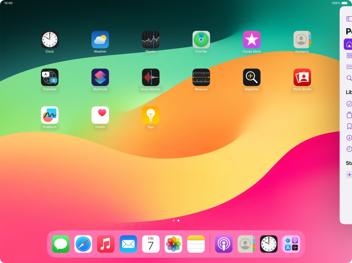Open the Measure app

tap(201, 78)
